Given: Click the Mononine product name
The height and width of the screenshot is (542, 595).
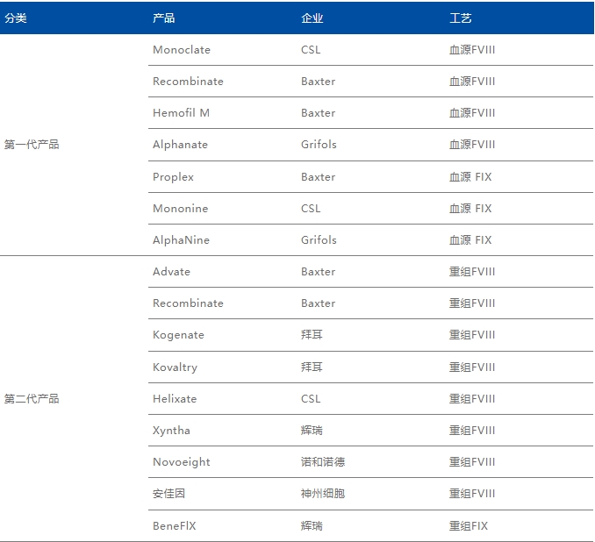Looking at the screenshot, I should [180, 208].
